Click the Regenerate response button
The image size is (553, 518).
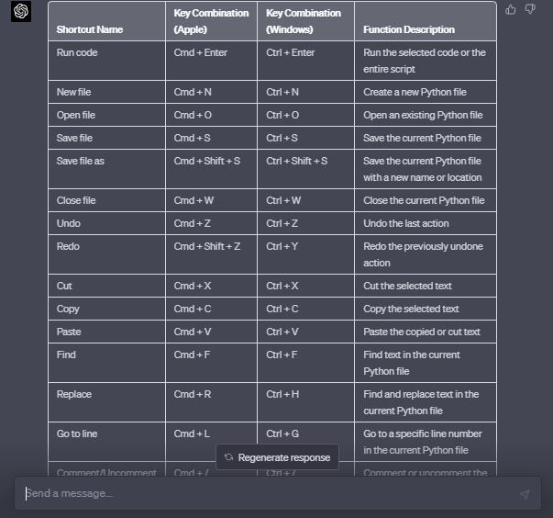[277, 457]
